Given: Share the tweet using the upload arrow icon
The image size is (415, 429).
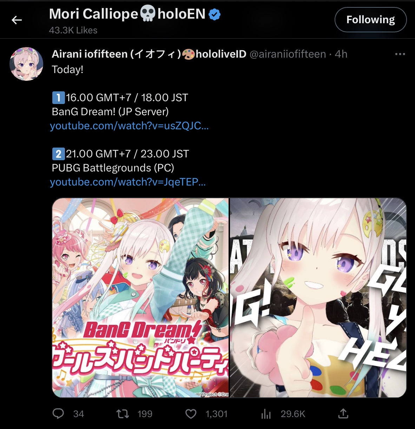Looking at the screenshot, I should pyautogui.click(x=343, y=414).
